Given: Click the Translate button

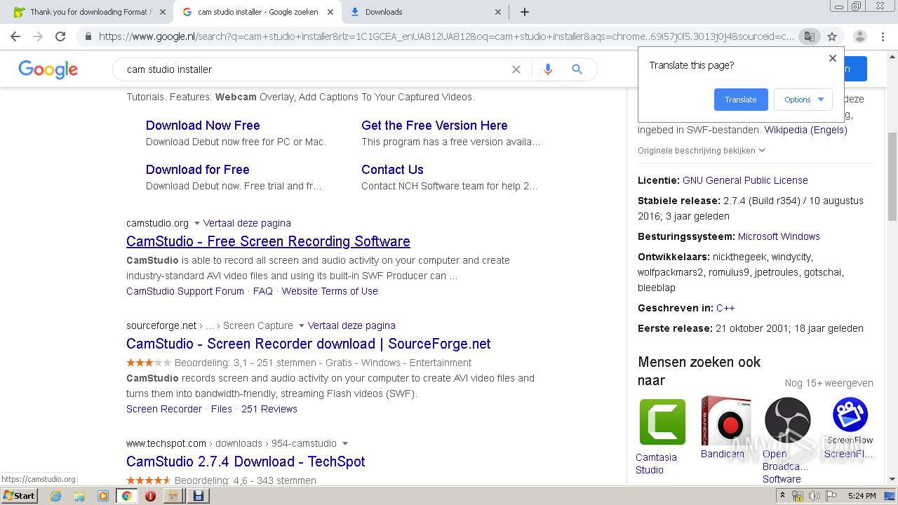Looking at the screenshot, I should [741, 100].
